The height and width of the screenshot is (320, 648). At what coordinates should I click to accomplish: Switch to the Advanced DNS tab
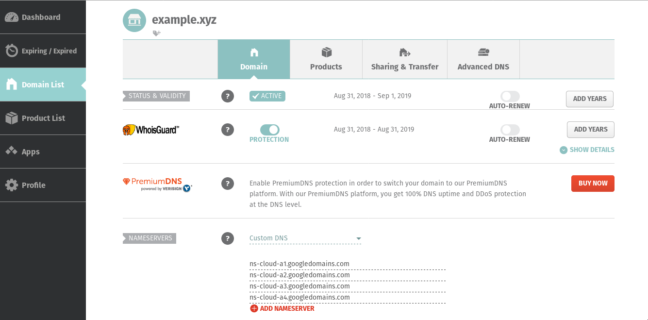(483, 59)
